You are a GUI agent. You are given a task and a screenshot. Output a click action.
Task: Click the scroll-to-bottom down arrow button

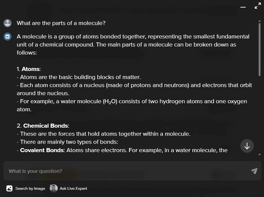pyautogui.click(x=247, y=146)
